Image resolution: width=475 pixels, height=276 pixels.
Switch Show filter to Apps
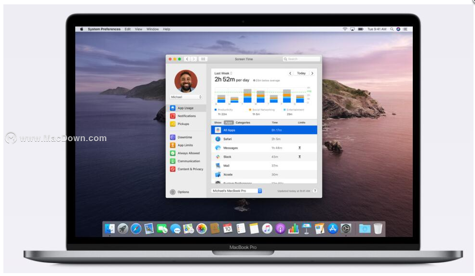(x=229, y=122)
